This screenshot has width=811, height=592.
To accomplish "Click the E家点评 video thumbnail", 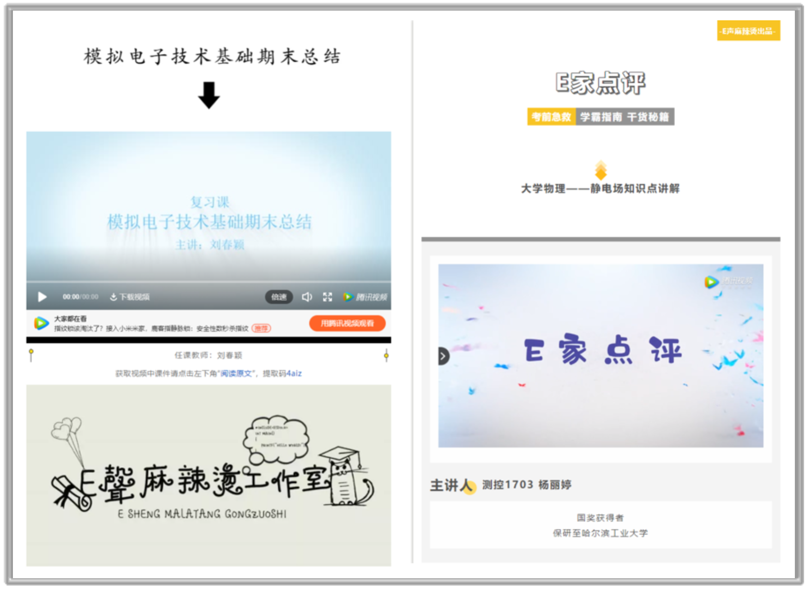I will 601,355.
